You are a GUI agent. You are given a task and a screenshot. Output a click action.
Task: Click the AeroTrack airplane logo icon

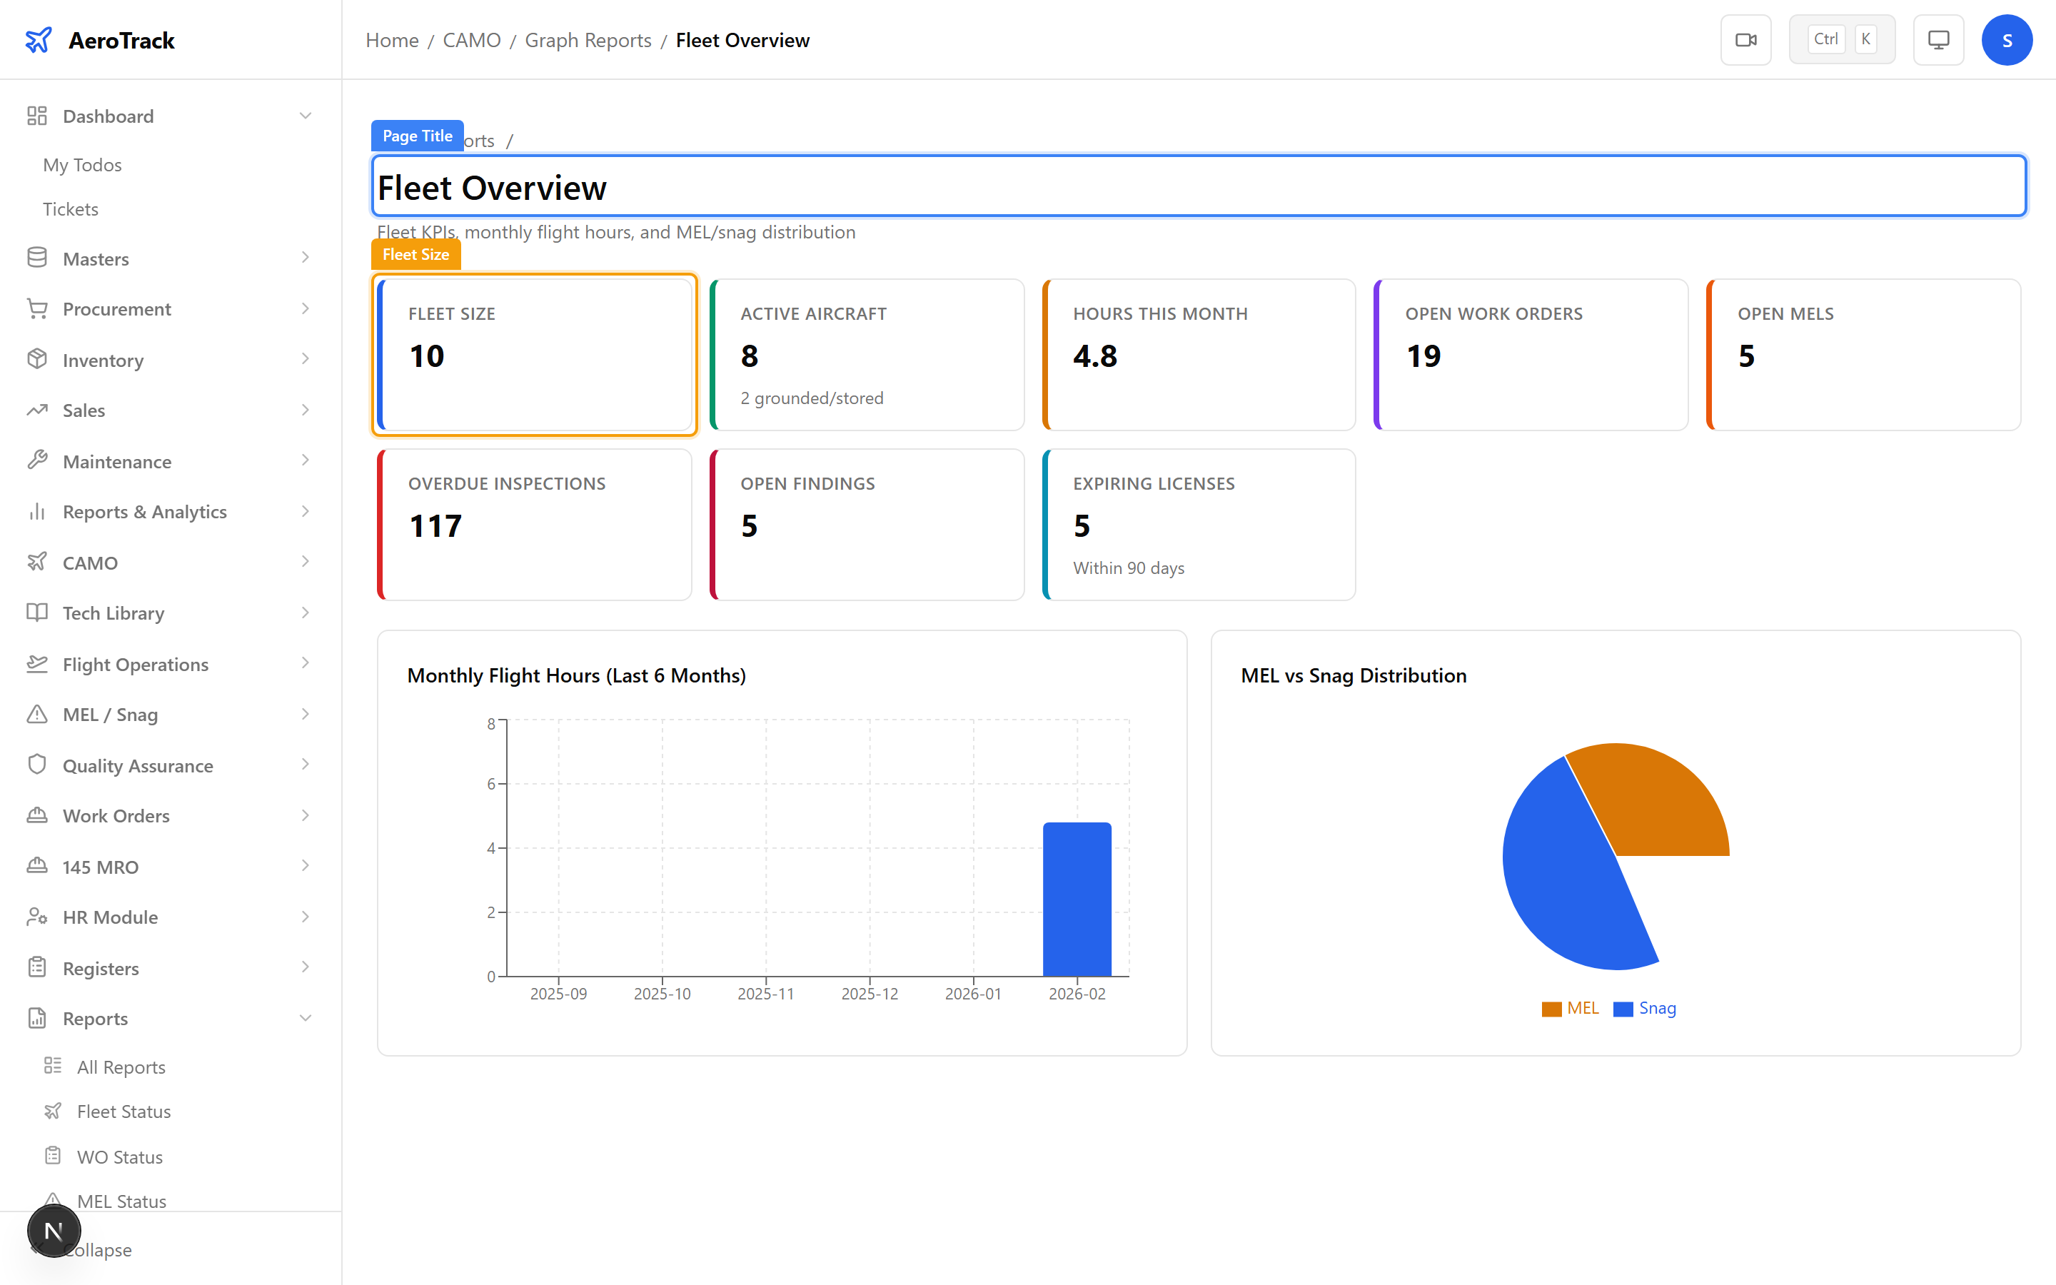(39, 40)
